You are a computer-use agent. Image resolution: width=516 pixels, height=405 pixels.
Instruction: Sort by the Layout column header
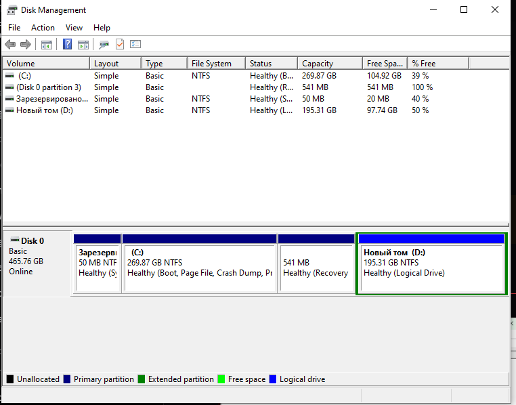pyautogui.click(x=116, y=63)
